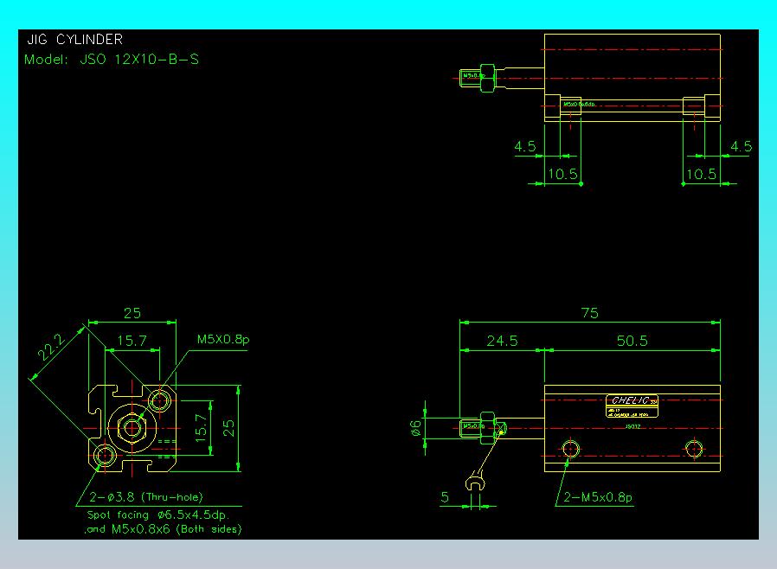Select the "Model: JSO 12X10-B-S" label

tap(112, 60)
